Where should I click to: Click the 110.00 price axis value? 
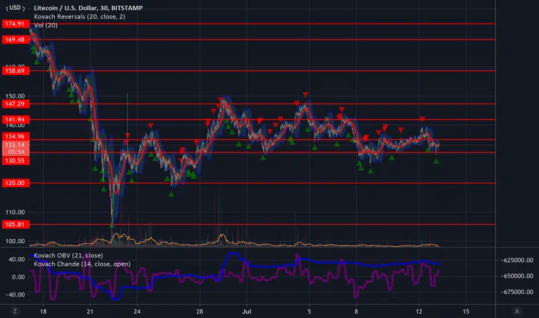tap(15, 212)
